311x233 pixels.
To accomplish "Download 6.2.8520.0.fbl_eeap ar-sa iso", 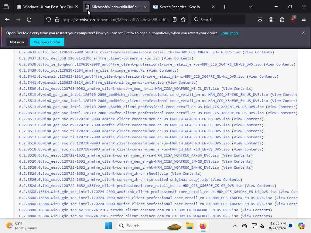I will click(119, 155).
